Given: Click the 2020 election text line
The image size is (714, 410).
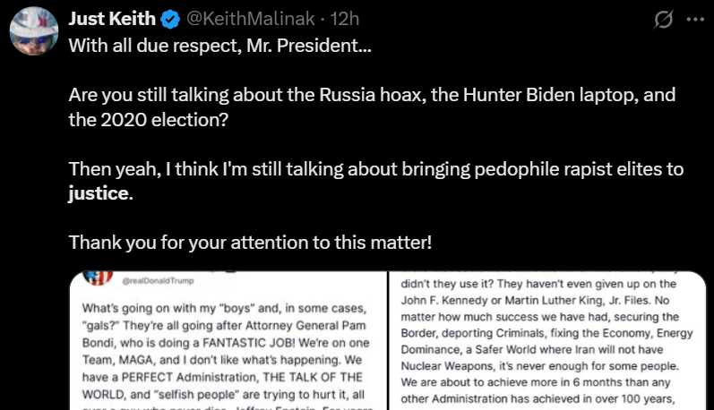Looking at the screenshot, I should pyautogui.click(x=149, y=120).
